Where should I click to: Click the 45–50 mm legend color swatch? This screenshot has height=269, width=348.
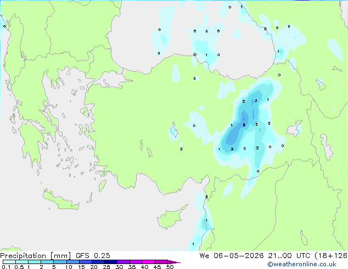[161, 262]
